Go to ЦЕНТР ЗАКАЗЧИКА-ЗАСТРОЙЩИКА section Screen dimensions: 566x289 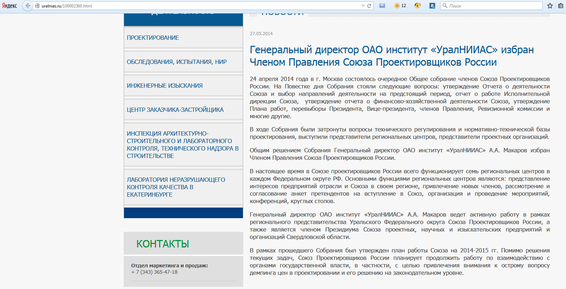pos(175,110)
